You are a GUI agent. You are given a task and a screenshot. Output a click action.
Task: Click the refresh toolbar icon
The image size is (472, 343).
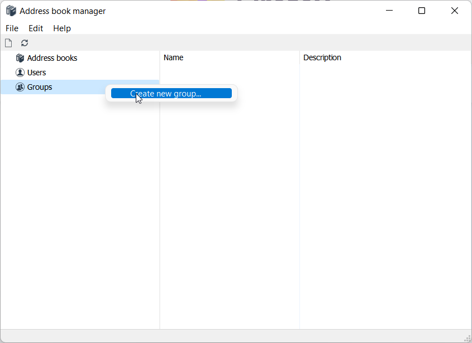coord(25,43)
